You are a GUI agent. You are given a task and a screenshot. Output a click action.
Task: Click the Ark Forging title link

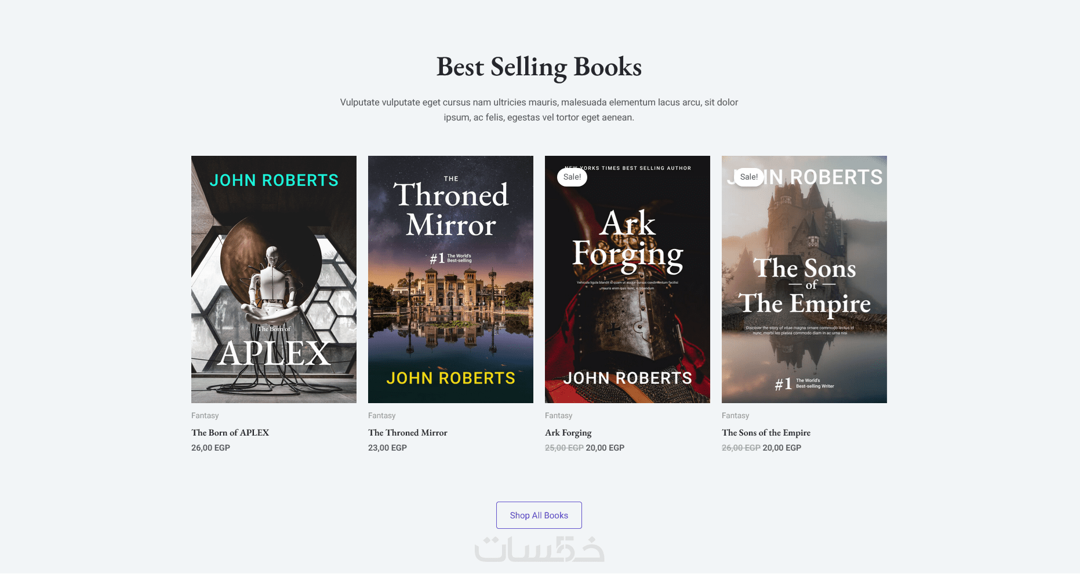click(x=568, y=433)
